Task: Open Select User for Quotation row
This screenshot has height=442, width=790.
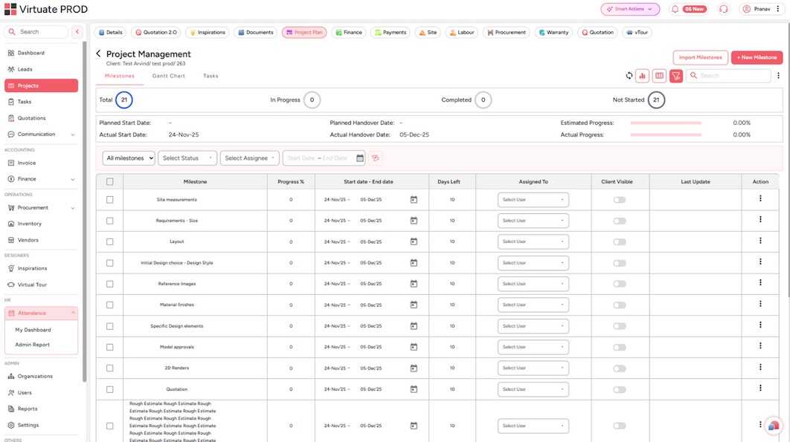Action: [x=533, y=389]
